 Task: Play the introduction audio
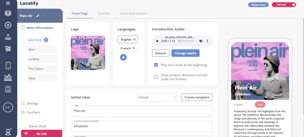point(157,41)
